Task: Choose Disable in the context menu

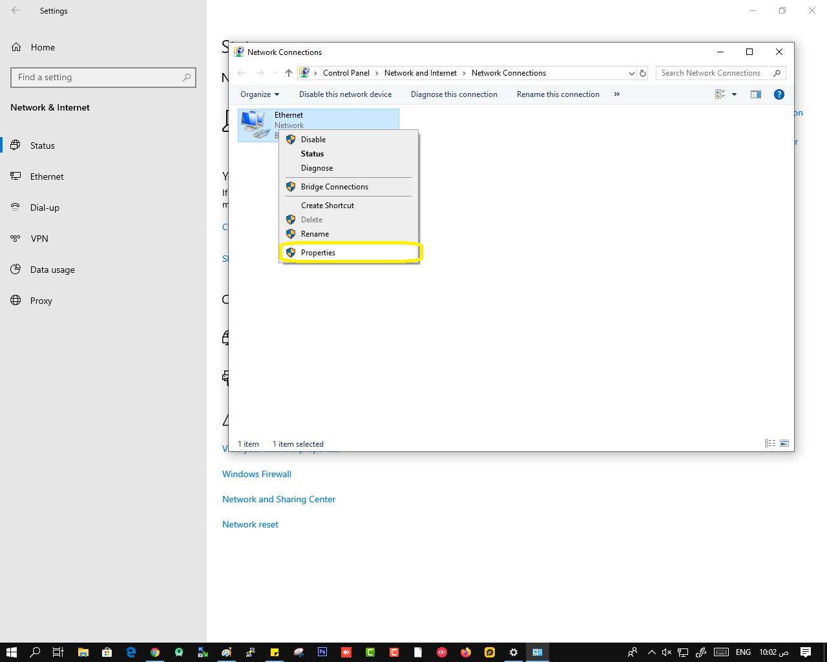Action: [x=350, y=140]
